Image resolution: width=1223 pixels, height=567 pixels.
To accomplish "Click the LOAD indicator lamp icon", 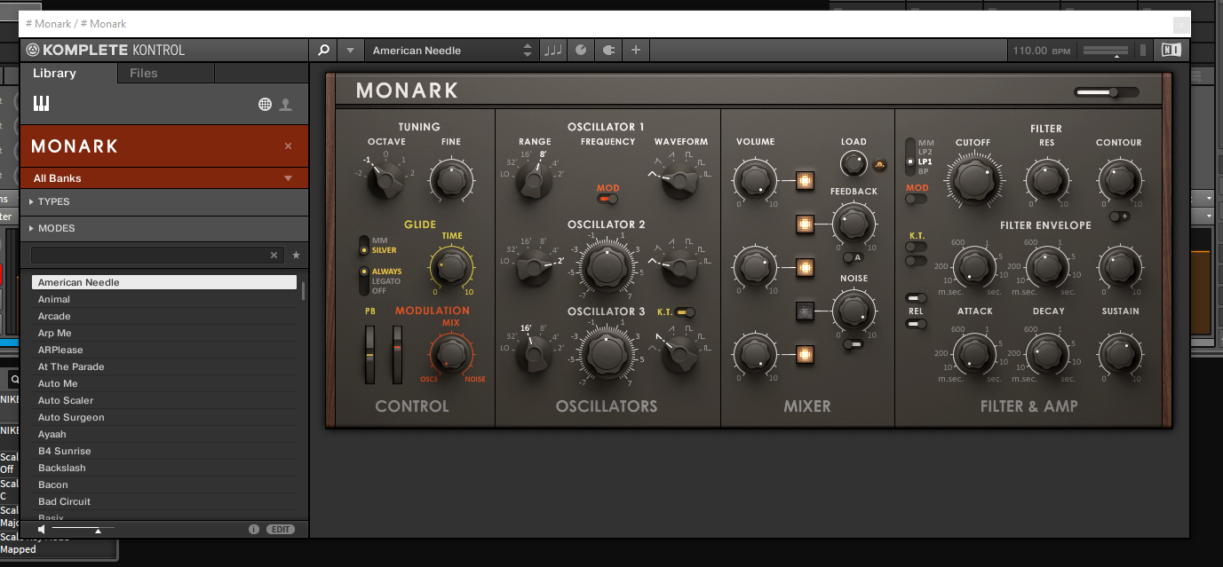I will 880,163.
